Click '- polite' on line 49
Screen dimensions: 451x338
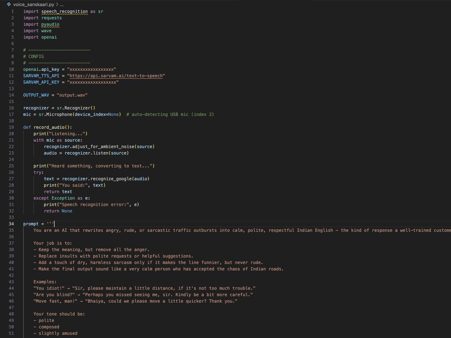click(44, 320)
